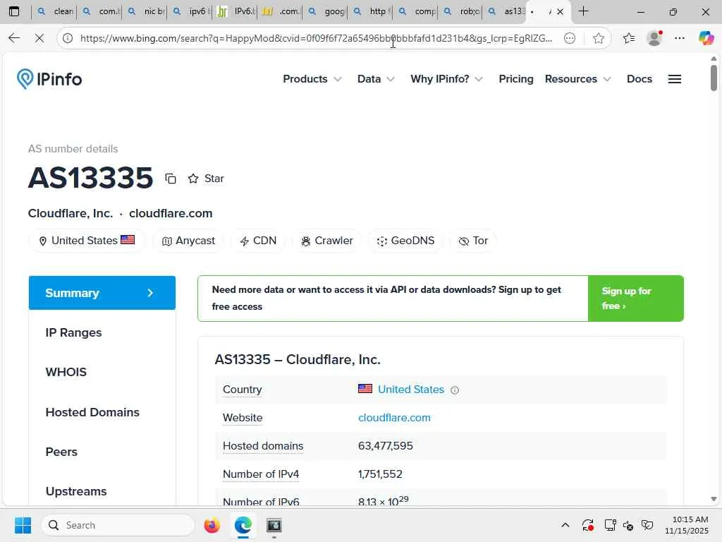The width and height of the screenshot is (722, 542).
Task: Click the Sign up for free button
Action: tap(635, 299)
